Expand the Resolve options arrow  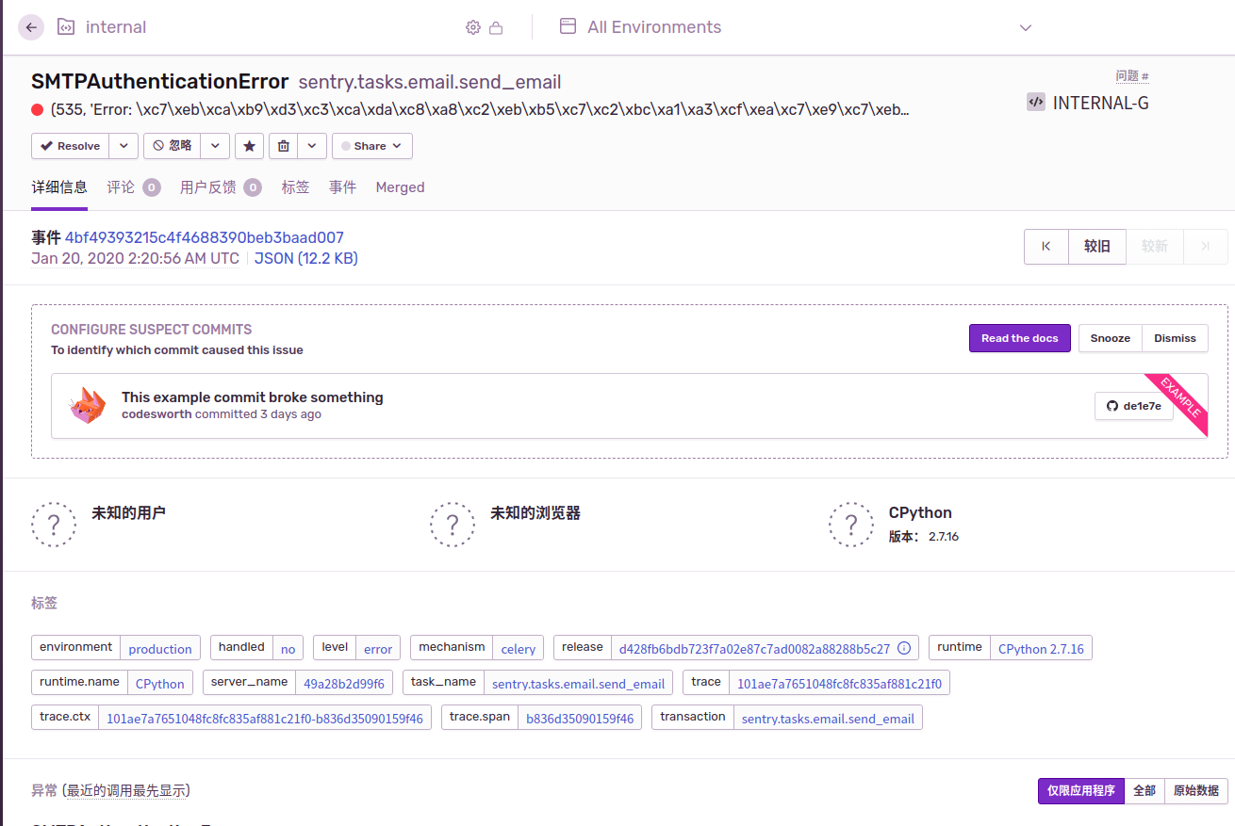coord(123,146)
